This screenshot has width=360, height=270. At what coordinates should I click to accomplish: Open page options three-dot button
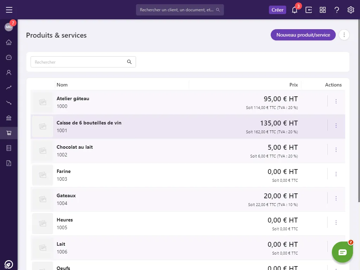(344, 35)
